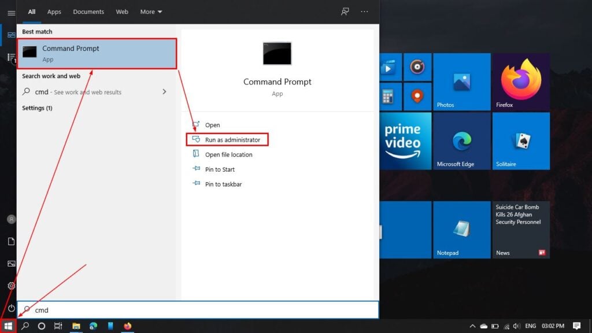Launch the Calculator tile

(390, 97)
